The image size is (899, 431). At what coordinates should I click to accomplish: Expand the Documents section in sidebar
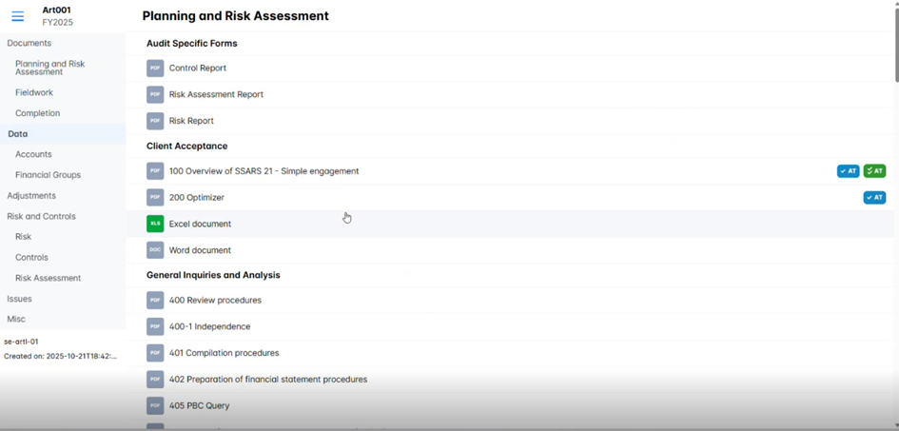29,43
